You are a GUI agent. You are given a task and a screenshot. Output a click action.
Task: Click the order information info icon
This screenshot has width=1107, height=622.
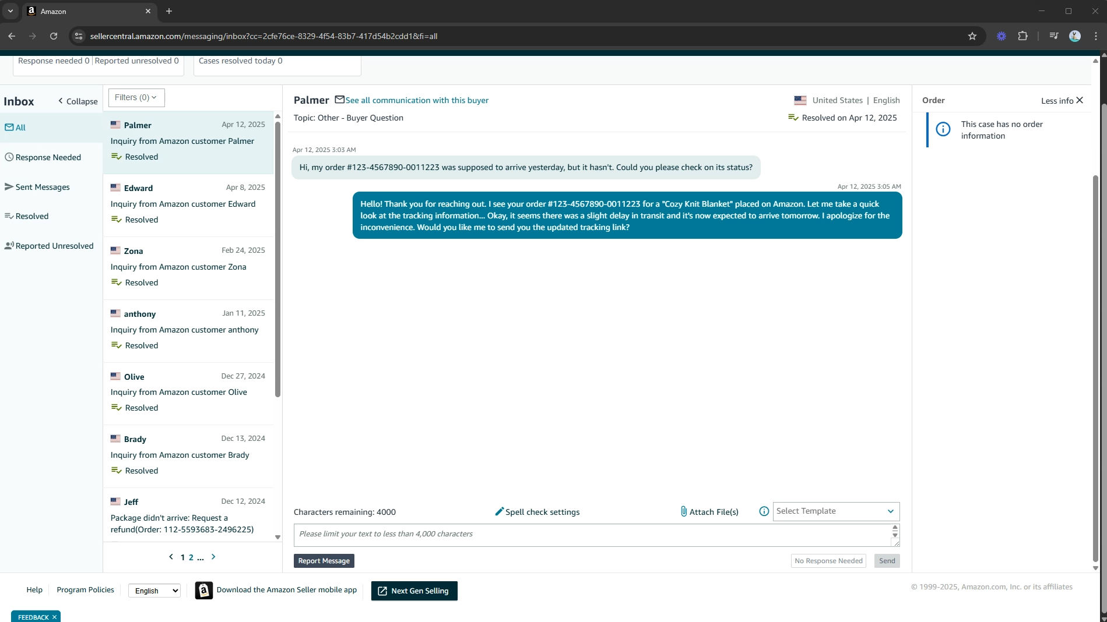[943, 129]
